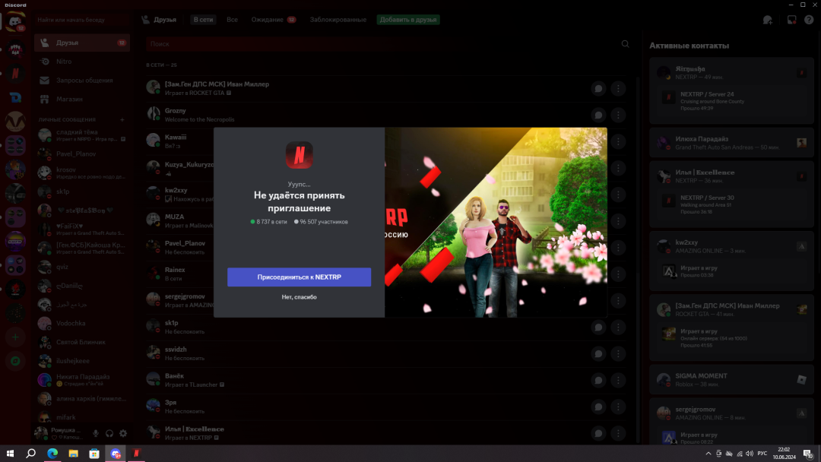Viewport: 821px width, 462px height.
Task: Open the Илюха Парадайз activity card
Action: click(731, 143)
